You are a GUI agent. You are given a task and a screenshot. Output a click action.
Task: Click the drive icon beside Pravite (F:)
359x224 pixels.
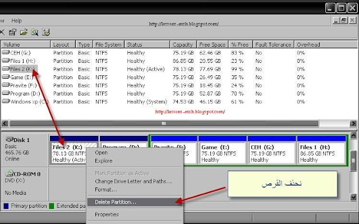6,85
